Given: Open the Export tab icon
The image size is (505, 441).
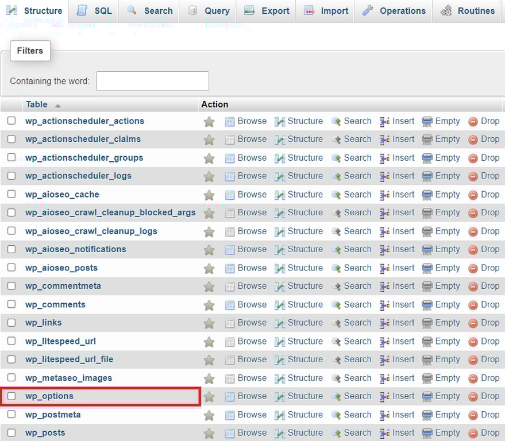Looking at the screenshot, I should coord(249,10).
